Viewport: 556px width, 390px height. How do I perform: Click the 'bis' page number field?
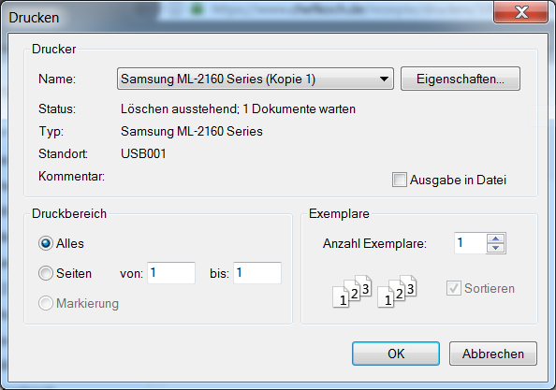point(257,273)
